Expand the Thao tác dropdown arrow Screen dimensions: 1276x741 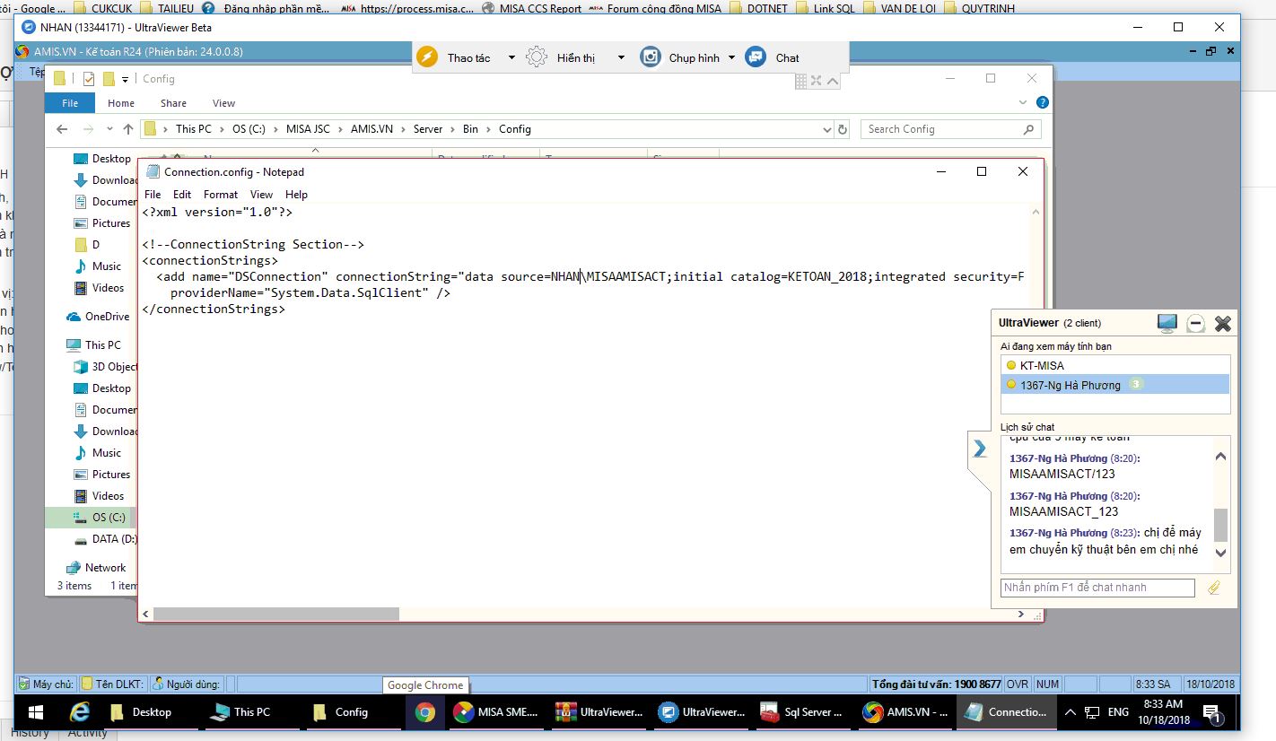tap(511, 57)
